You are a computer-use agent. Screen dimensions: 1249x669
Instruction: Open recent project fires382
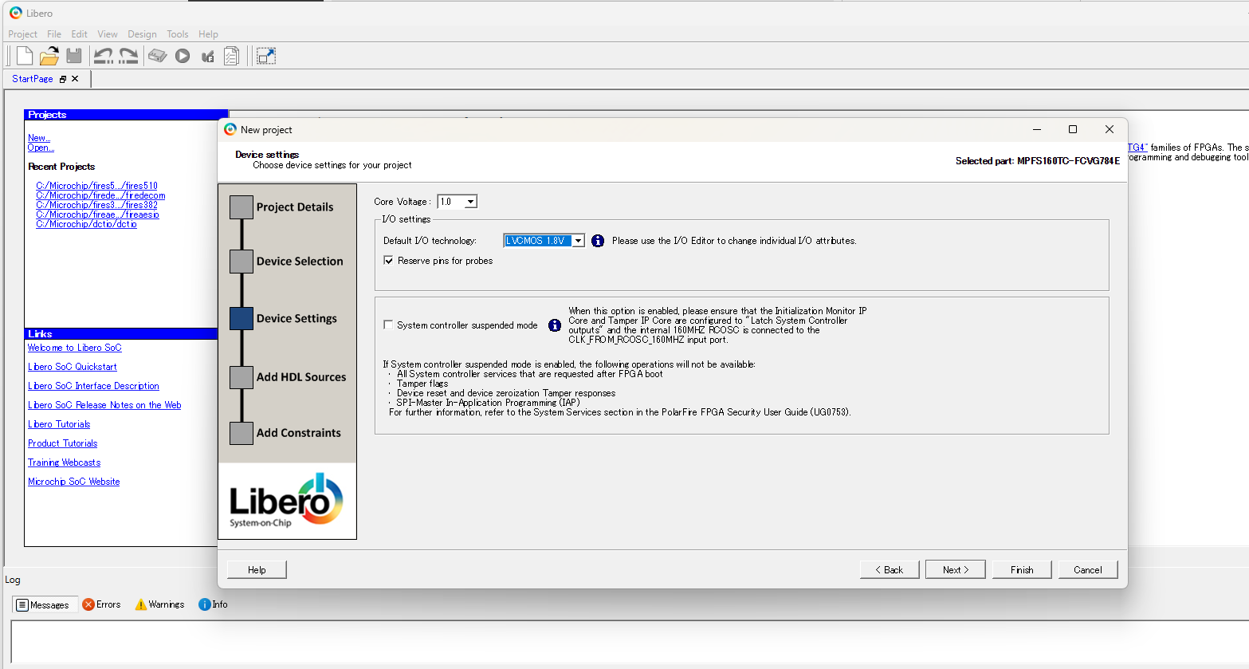point(96,205)
